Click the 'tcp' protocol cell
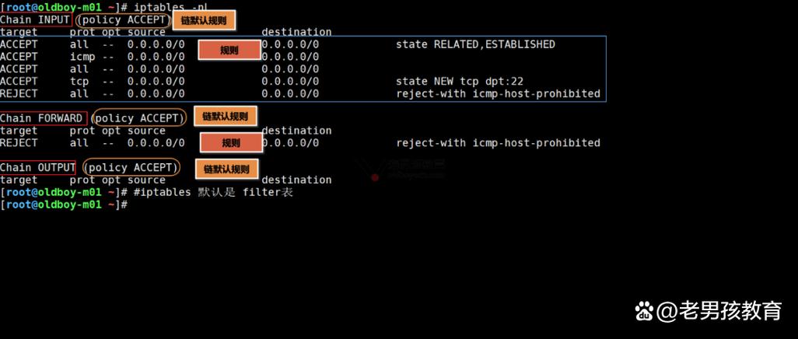 79,82
